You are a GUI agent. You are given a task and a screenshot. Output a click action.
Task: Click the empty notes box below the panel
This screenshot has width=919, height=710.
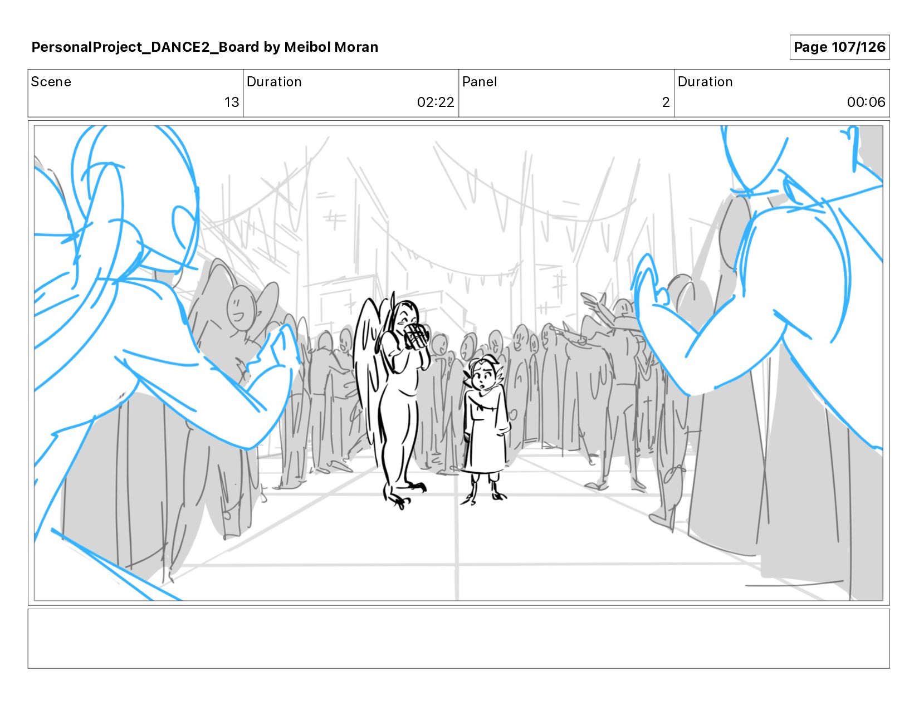[458, 639]
